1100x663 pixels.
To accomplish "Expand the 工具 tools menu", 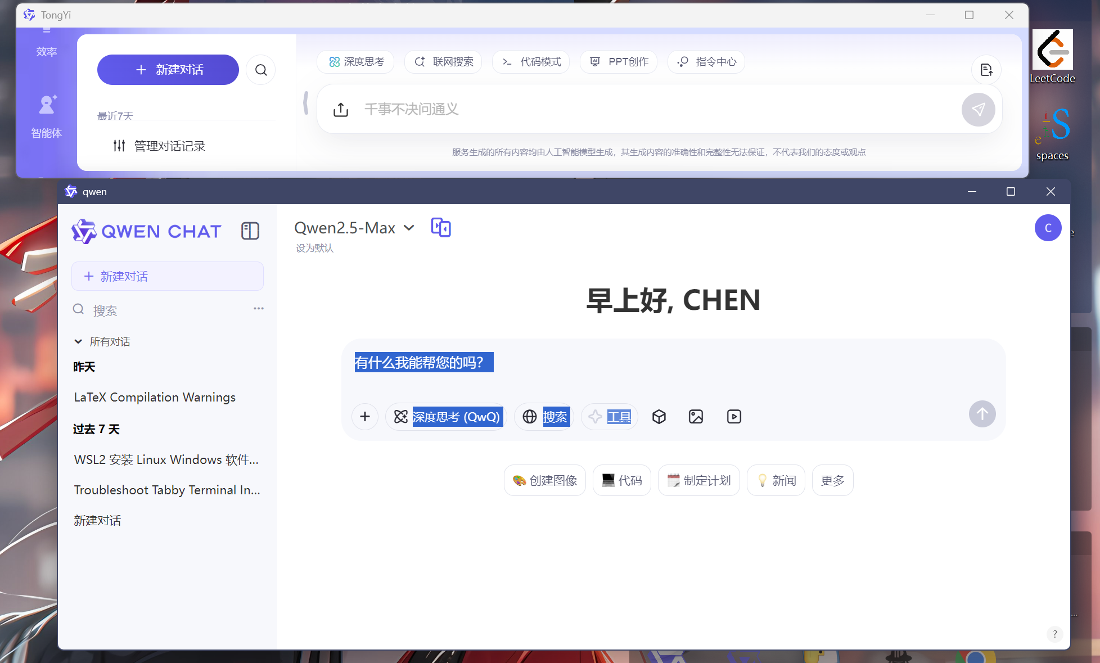I will tap(610, 417).
